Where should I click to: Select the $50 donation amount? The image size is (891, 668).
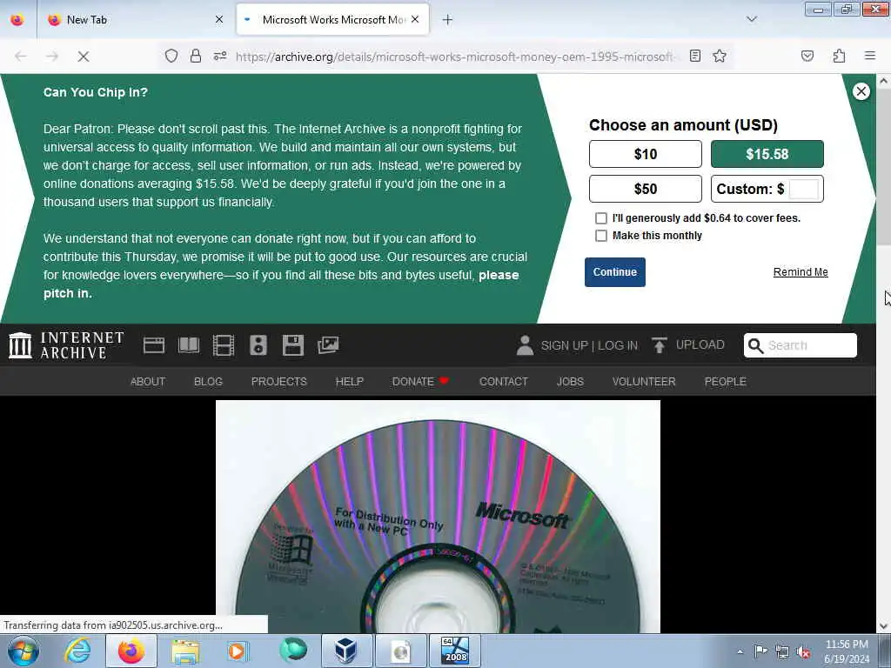coord(645,189)
